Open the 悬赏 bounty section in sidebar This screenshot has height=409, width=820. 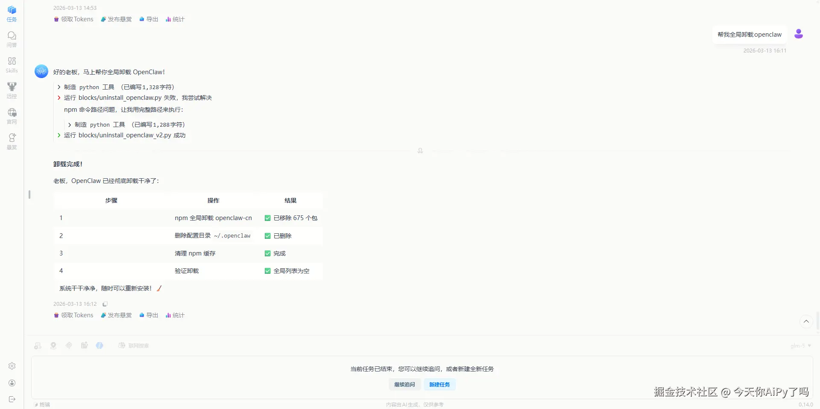tap(12, 142)
